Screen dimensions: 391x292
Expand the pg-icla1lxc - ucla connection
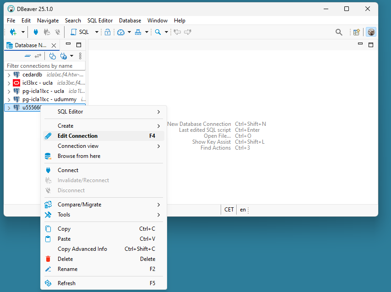pyautogui.click(x=9, y=91)
